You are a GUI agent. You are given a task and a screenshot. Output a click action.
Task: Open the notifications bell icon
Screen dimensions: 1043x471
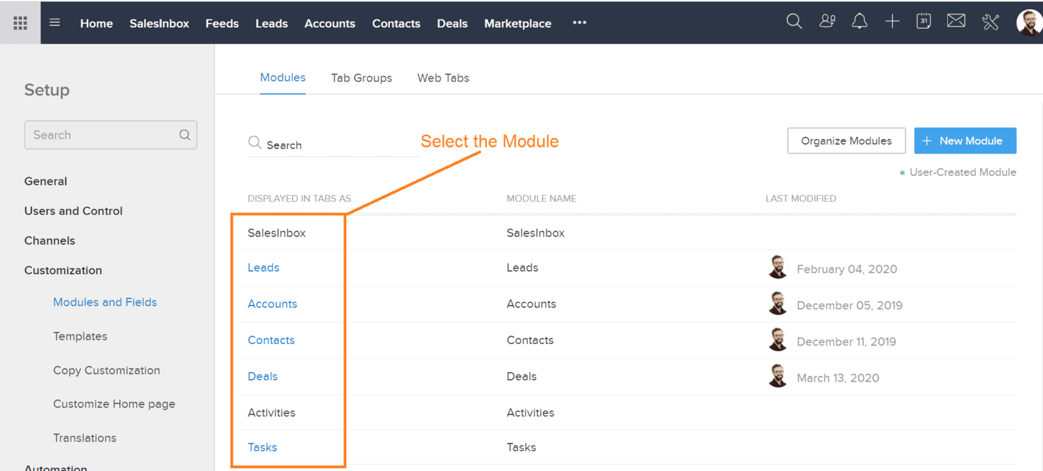click(860, 21)
